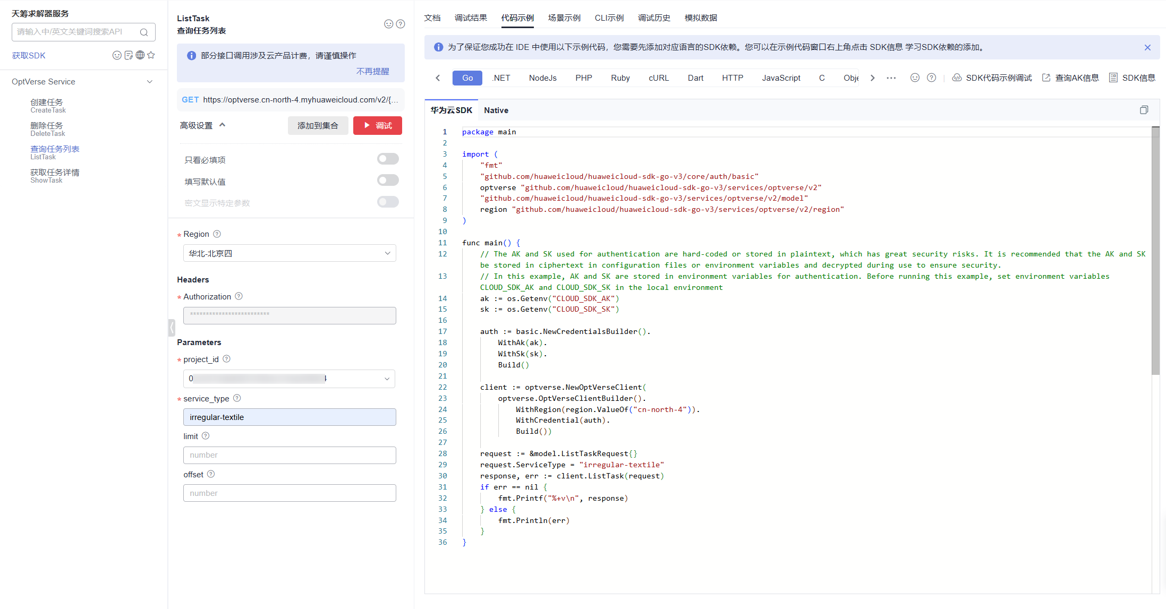This screenshot has width=1166, height=609.
Task: Open 创建任务 CreateTask in the tree
Action: tap(48, 106)
